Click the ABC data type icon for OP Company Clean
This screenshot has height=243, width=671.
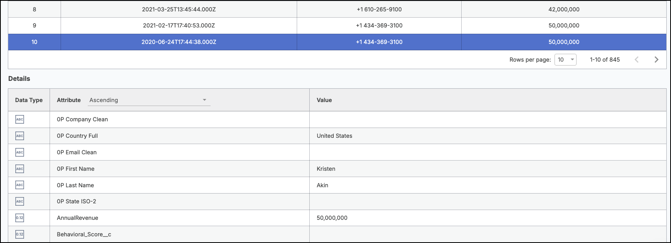(x=20, y=119)
